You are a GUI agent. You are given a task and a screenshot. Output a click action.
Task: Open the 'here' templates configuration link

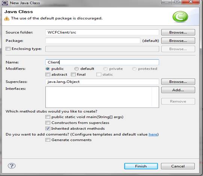coord(153,134)
